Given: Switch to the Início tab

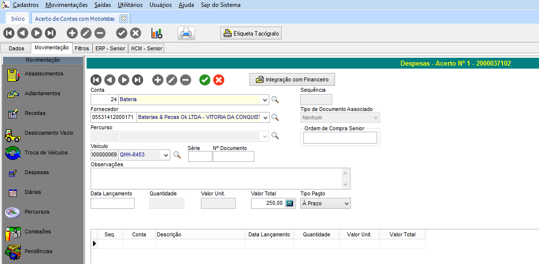Looking at the screenshot, I should click(x=18, y=19).
